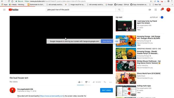The width and height of the screenshot is (174, 98).
Task: Open the Google bookmark
Action: coord(109,5)
